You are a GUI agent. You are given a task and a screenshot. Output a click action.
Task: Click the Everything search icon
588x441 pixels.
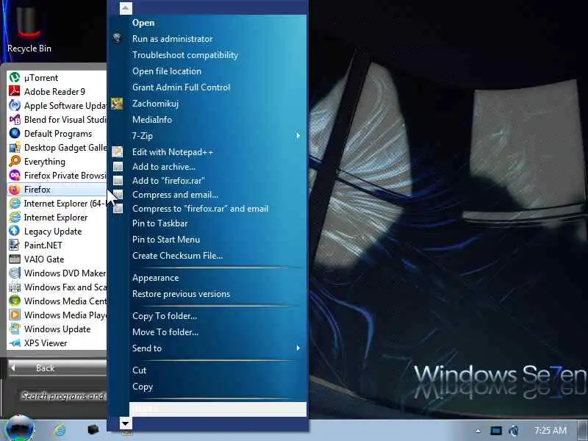pos(15,161)
